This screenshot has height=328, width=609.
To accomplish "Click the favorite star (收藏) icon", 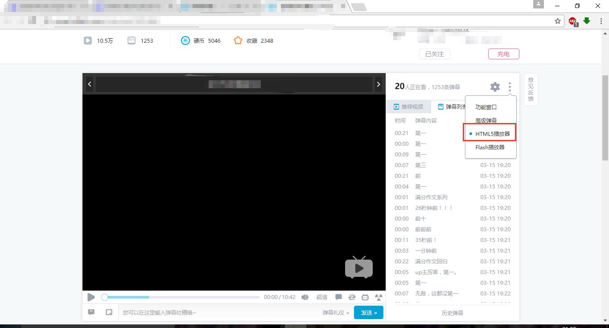I will click(238, 40).
